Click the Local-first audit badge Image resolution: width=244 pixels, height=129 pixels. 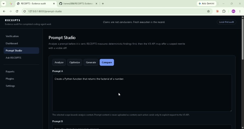click(226, 22)
